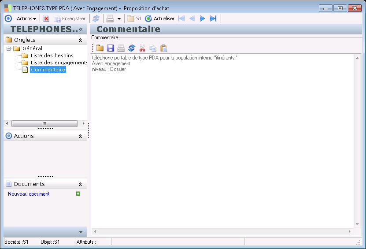Click the sidebar bottom dropdown arrow
This screenshot has width=366, height=249.
pyautogui.click(x=81, y=232)
